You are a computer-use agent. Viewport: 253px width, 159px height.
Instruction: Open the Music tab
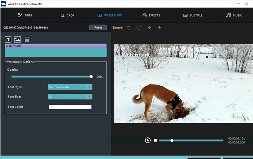(234, 16)
